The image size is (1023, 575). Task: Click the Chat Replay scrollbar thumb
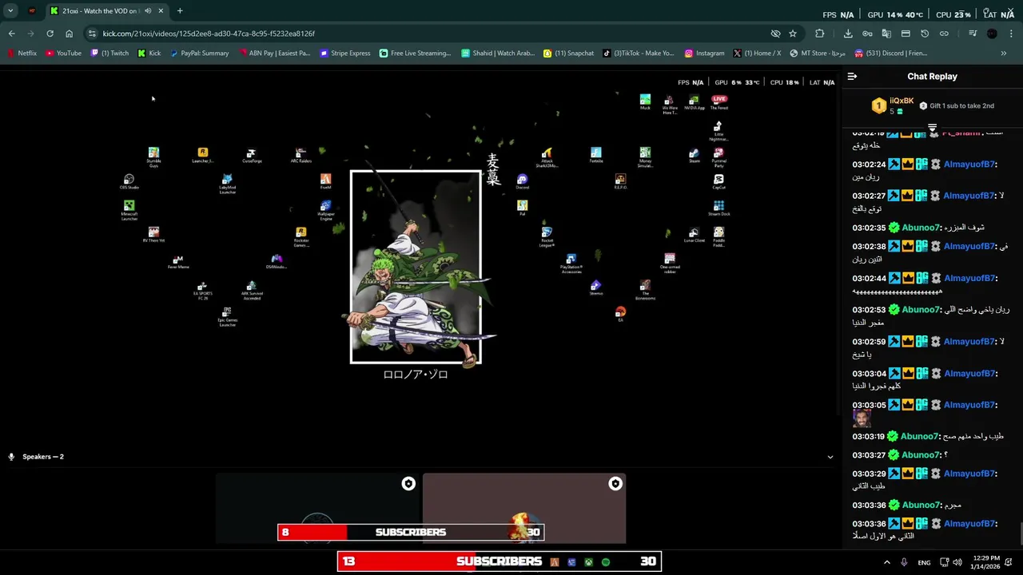coord(1021,532)
